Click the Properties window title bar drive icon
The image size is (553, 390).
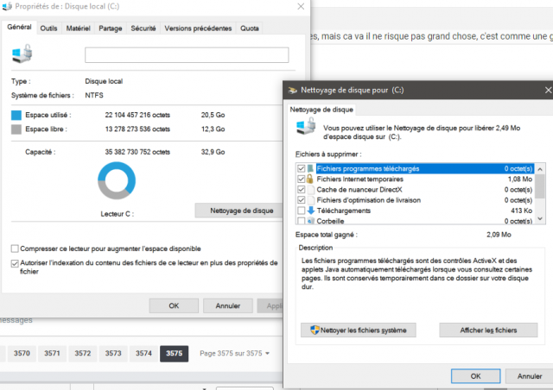point(7,6)
